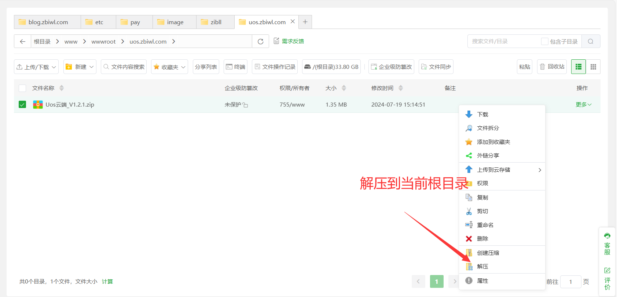
Task: Open the 终端 terminal
Action: click(x=235, y=67)
